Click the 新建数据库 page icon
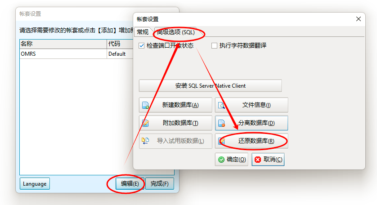Viewport: 377px width, 205px height. (145, 105)
